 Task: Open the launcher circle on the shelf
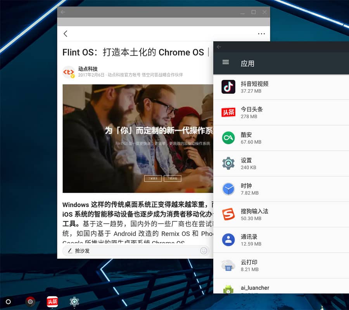click(8, 302)
